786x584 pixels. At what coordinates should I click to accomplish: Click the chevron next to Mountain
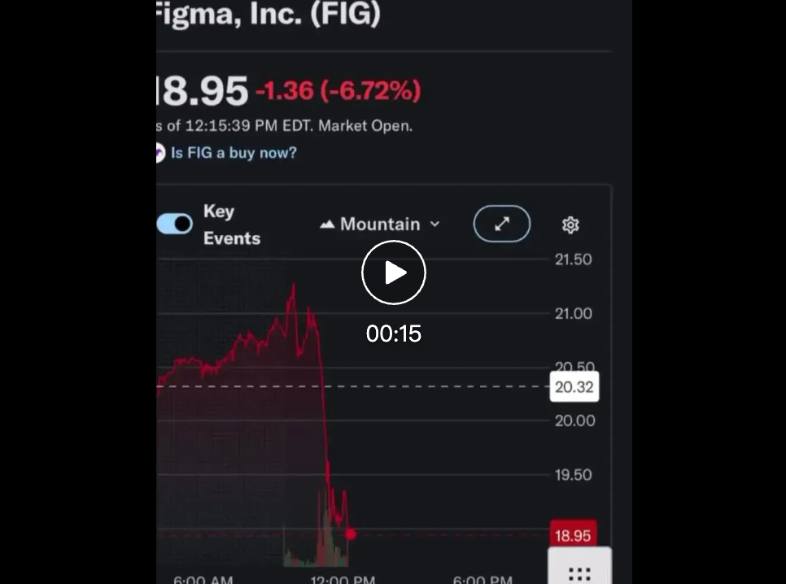click(x=434, y=224)
